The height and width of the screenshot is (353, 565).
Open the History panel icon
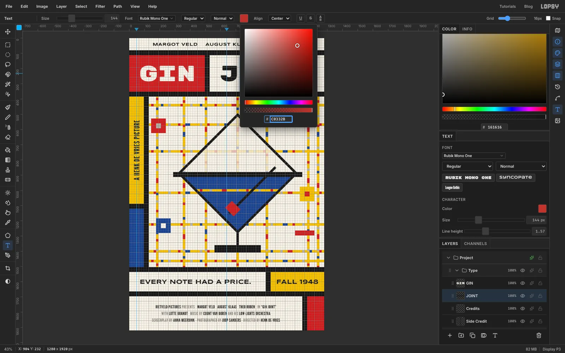tap(558, 87)
